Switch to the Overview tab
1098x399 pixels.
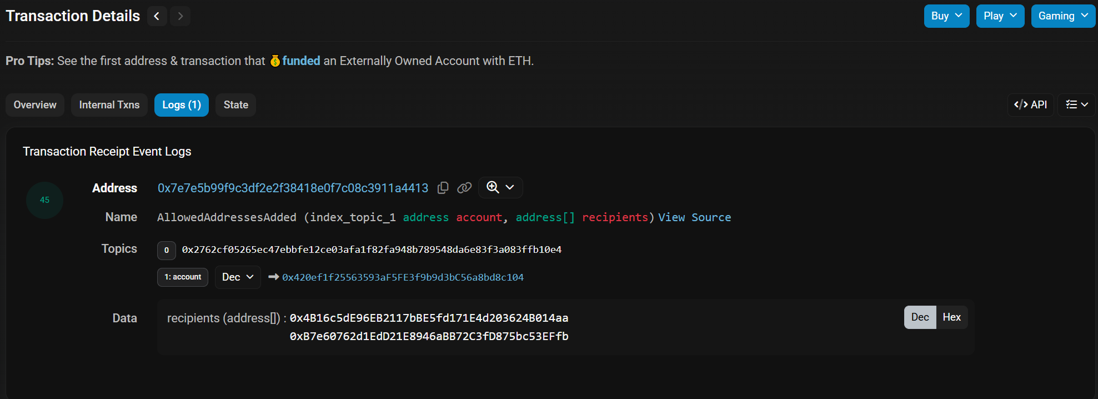[35, 105]
